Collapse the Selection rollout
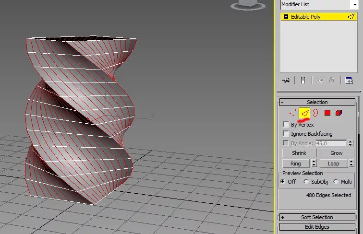 pyautogui.click(x=317, y=102)
